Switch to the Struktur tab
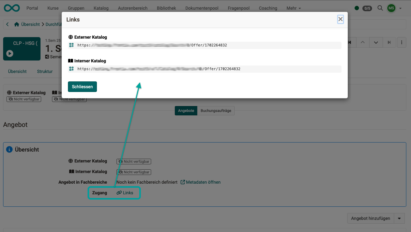The width and height of the screenshot is (411, 232). [x=44, y=71]
